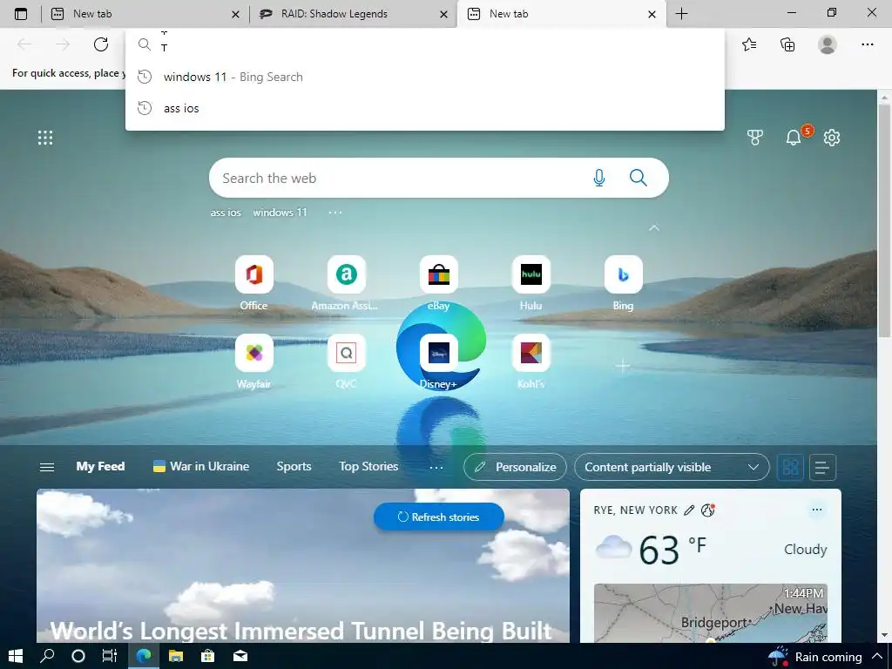Open the app launcher grid icon
This screenshot has height=669, width=892.
pos(45,138)
